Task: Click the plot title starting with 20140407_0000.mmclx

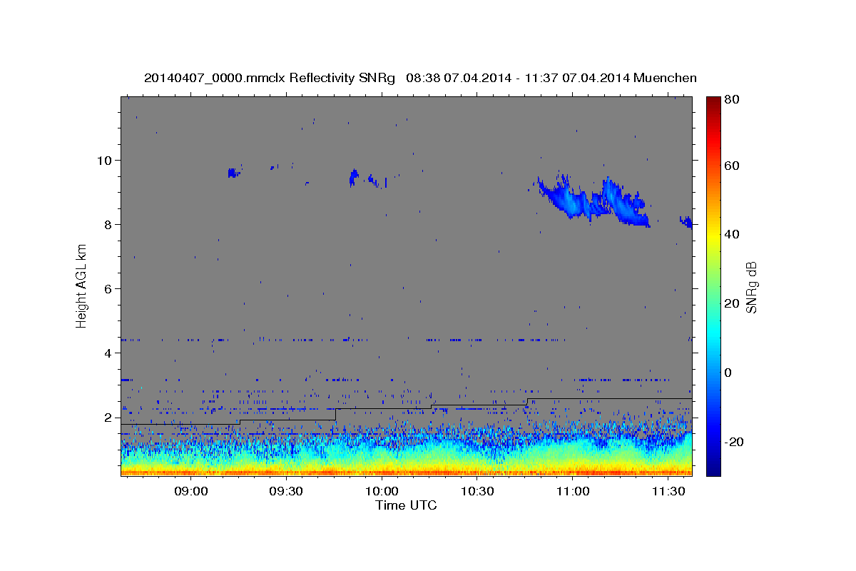Action: [x=420, y=78]
